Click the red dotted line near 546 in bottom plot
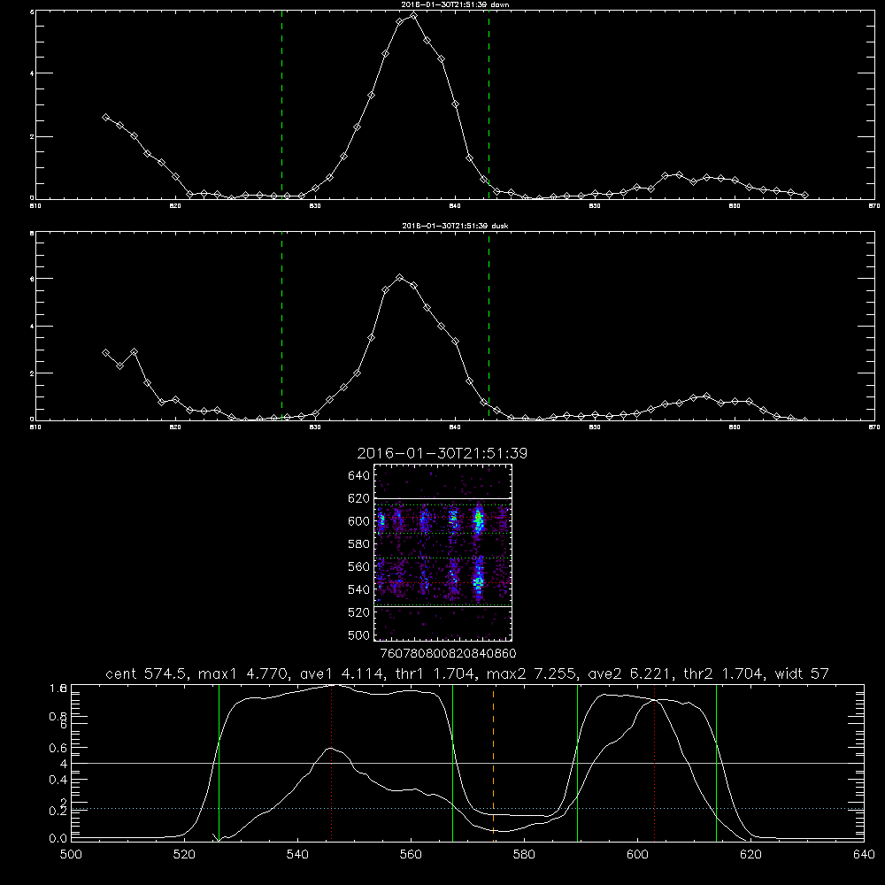 point(331,762)
